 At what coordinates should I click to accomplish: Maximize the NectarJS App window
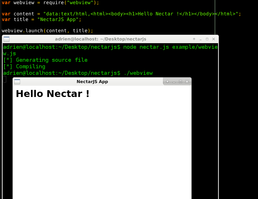[180, 81]
